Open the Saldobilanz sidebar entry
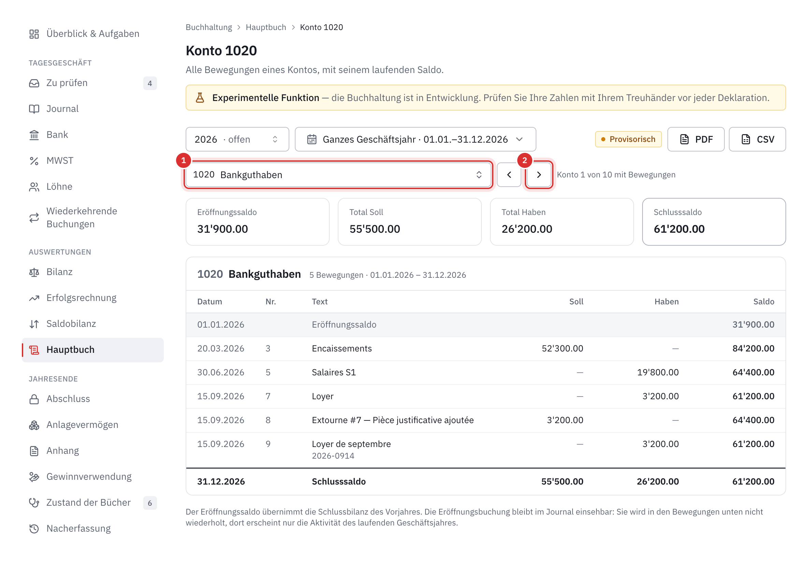 (93, 324)
